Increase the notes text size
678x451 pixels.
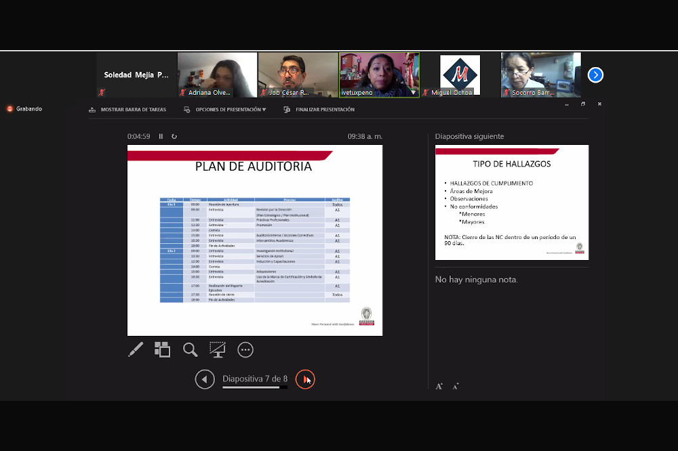tap(439, 386)
